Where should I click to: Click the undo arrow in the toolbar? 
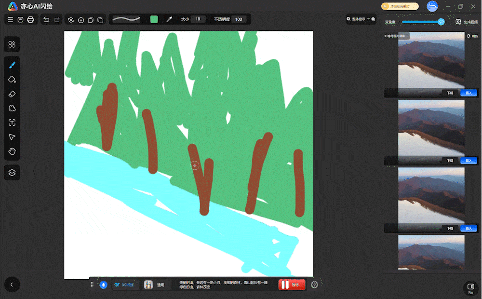coord(46,20)
